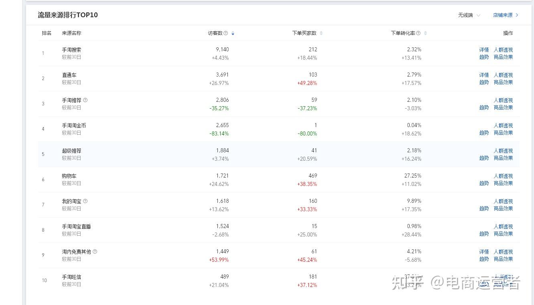Click help icon next to 手淘推荐

coord(85,100)
